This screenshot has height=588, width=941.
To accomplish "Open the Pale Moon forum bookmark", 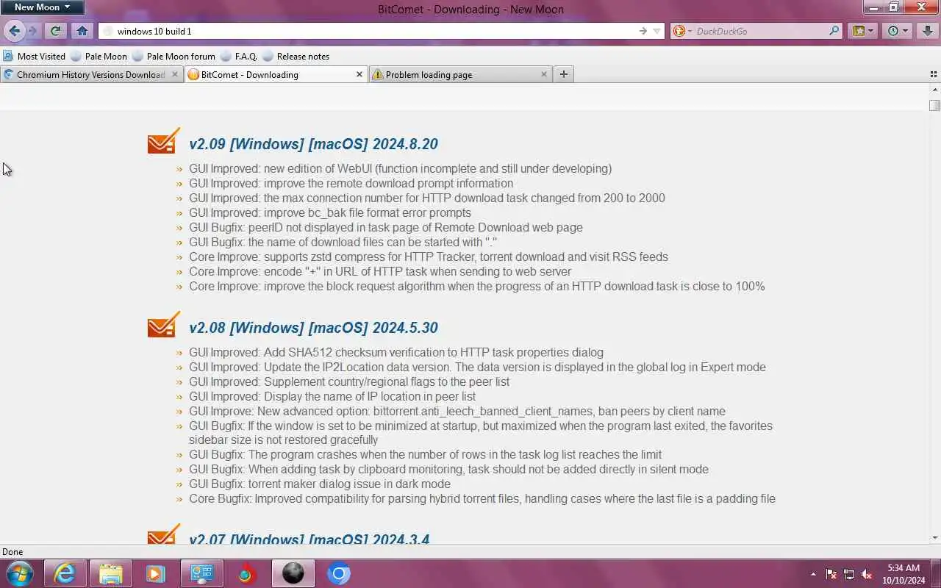I will coord(174,56).
